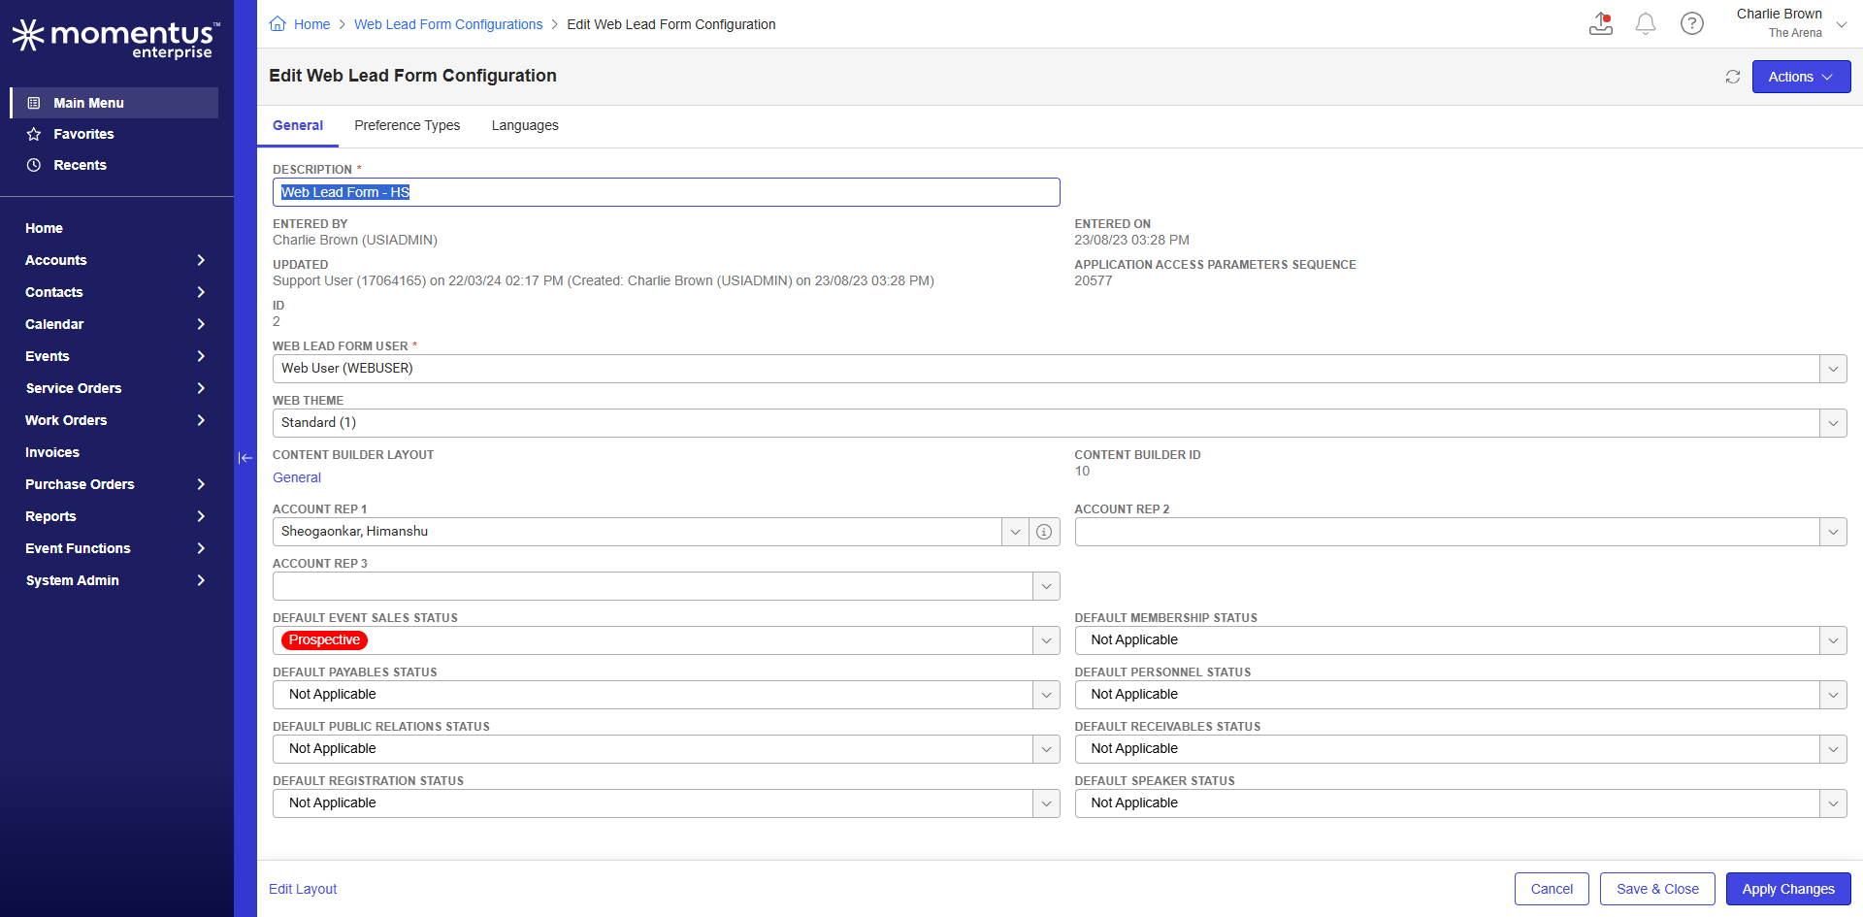Select Main Menu in sidebar
The height and width of the screenshot is (917, 1863).
pos(114,103)
